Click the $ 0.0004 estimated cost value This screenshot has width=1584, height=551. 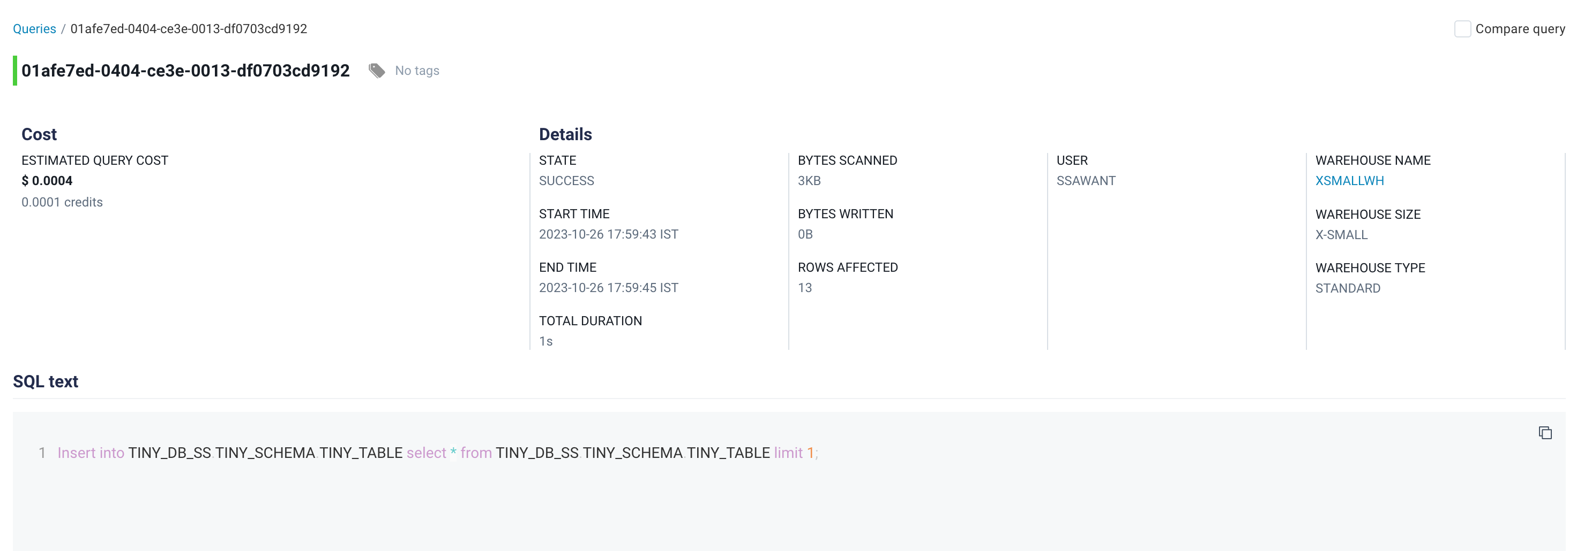pyautogui.click(x=47, y=180)
